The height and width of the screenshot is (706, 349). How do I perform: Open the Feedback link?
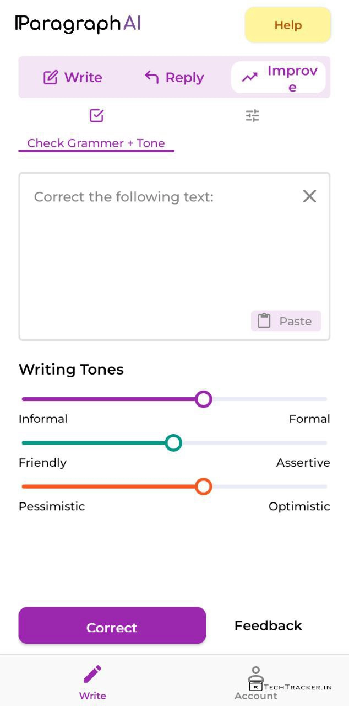point(268,625)
